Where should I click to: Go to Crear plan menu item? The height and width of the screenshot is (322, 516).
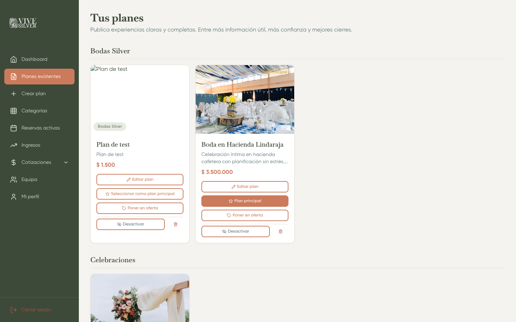39,94
